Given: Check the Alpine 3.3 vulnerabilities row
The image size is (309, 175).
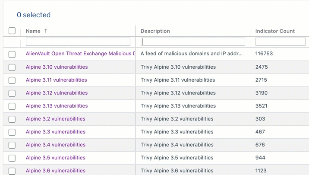Looking at the screenshot, I should pyautogui.click(x=12, y=132).
